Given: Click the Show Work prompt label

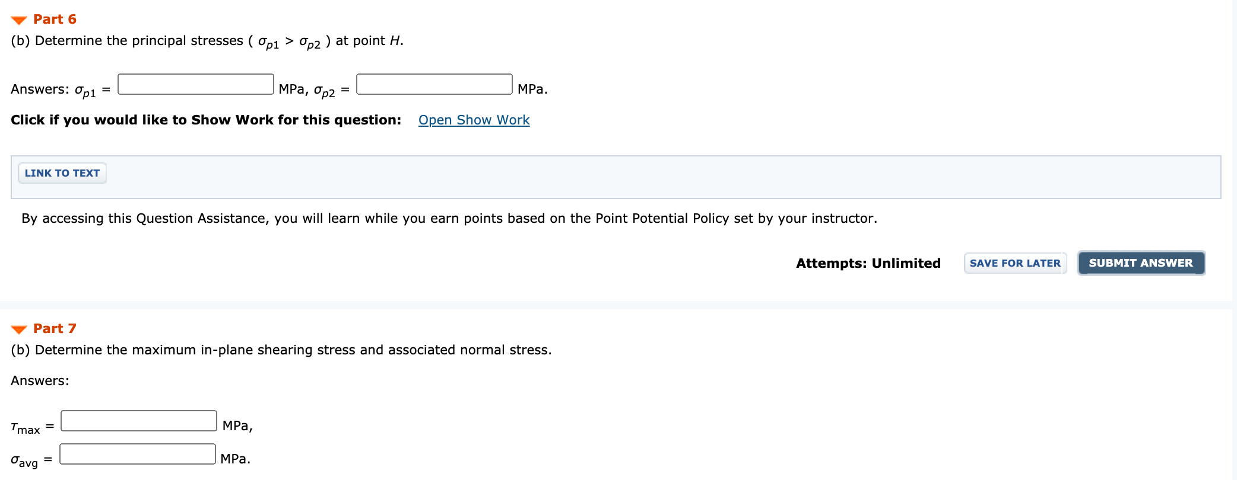Looking at the screenshot, I should (206, 120).
